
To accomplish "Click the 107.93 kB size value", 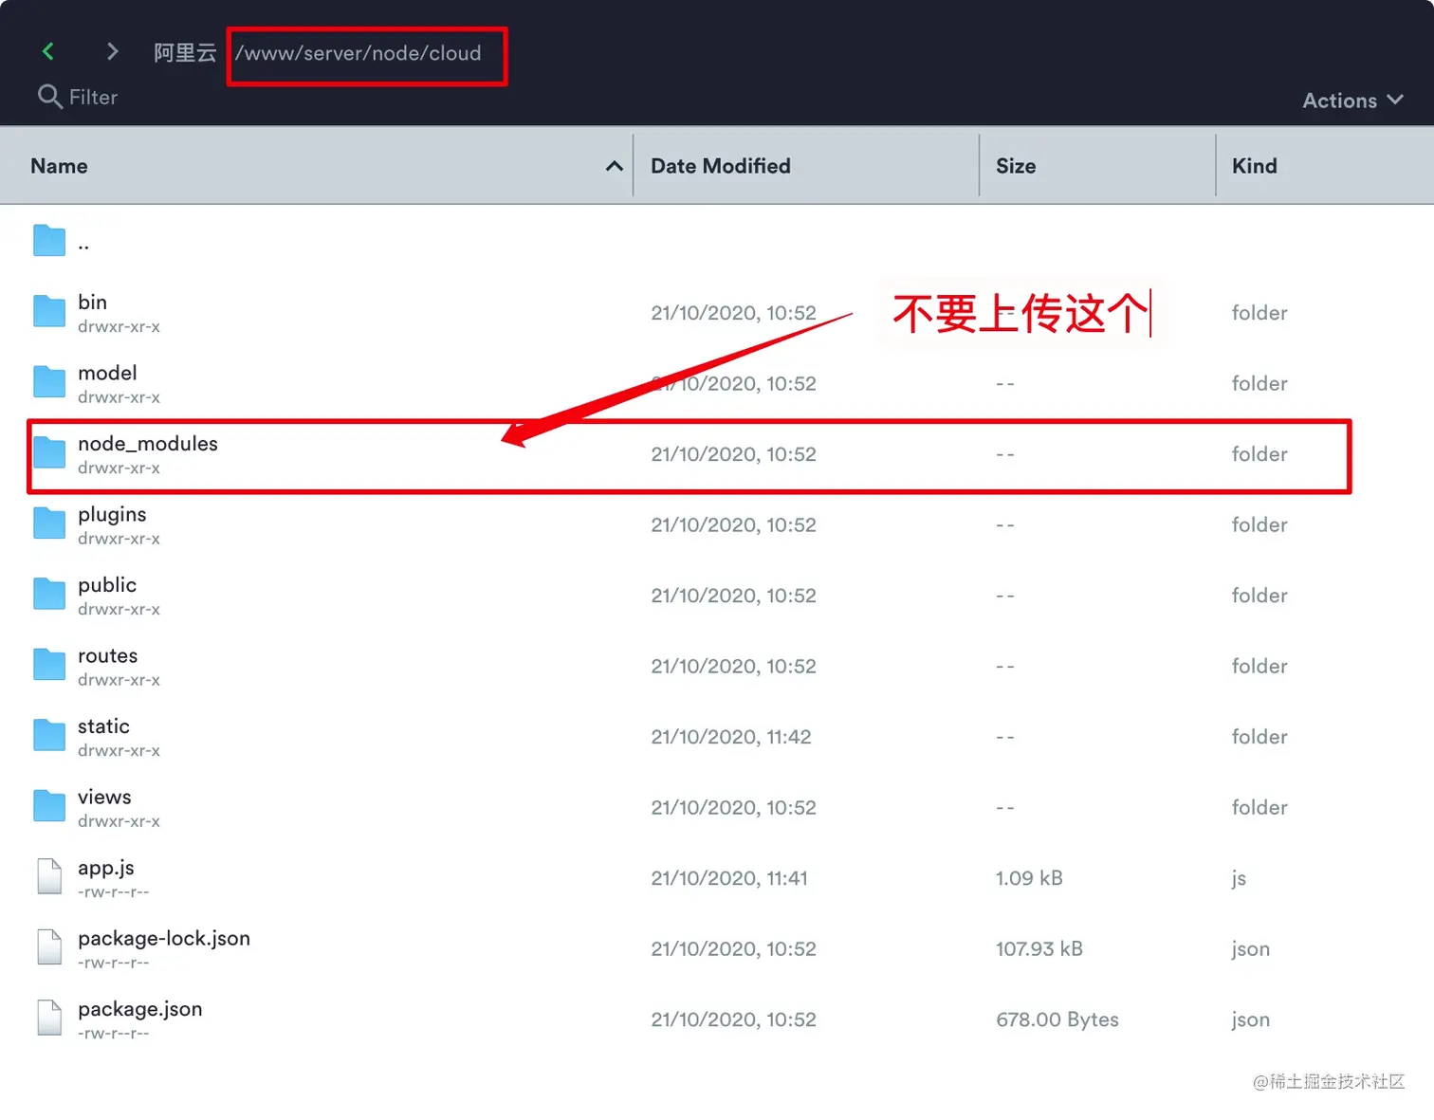I will coord(1039,948).
